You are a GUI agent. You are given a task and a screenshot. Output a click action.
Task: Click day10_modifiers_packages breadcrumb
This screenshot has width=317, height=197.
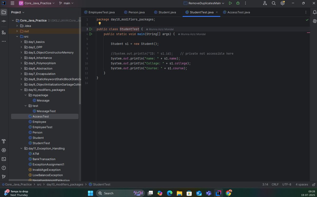pos(65,184)
